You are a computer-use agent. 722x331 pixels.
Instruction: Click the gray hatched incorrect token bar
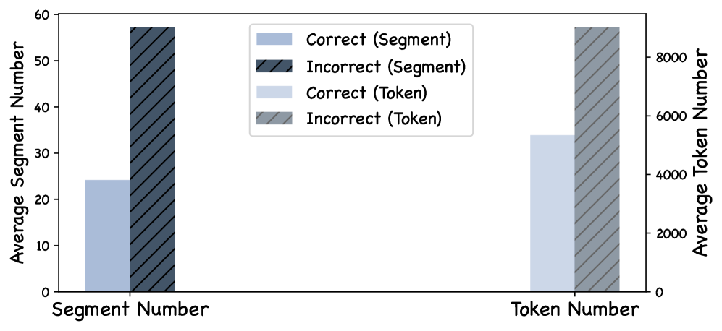597,159
